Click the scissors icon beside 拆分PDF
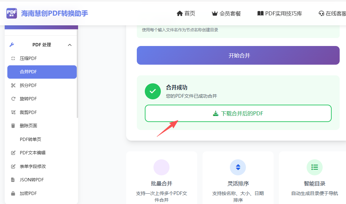The height and width of the screenshot is (204, 346). [13, 85]
